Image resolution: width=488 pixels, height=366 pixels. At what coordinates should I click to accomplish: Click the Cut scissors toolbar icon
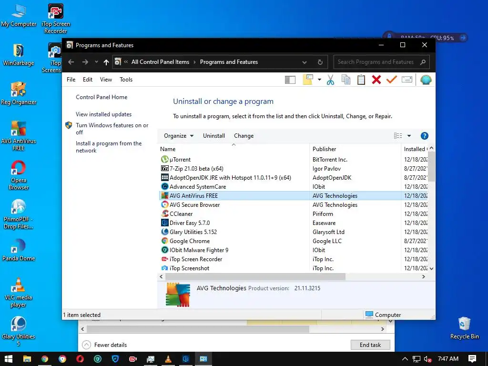coord(331,80)
